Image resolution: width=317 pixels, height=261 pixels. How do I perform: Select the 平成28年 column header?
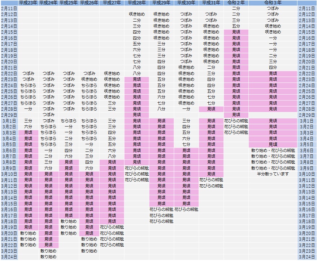[x=136, y=3]
